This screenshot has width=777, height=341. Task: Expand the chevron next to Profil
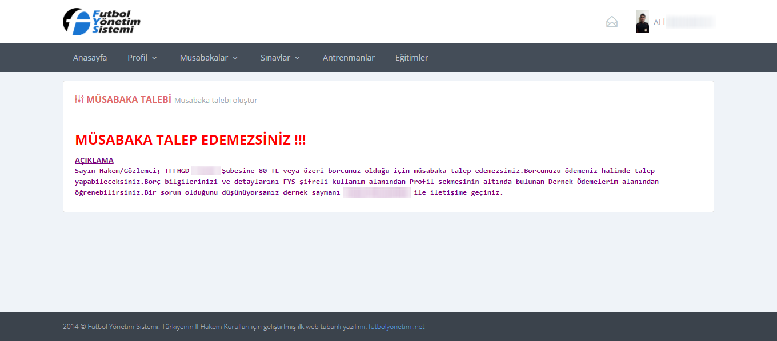coord(154,58)
